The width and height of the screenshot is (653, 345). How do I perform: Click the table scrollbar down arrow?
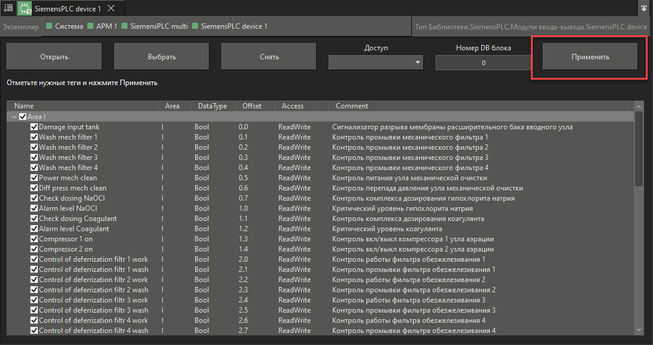pyautogui.click(x=639, y=331)
